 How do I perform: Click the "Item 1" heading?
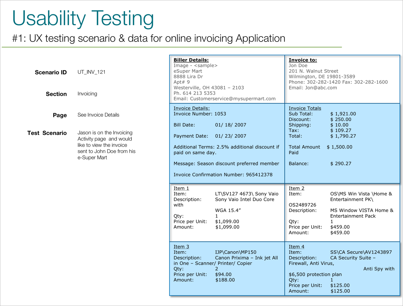[181, 188]
